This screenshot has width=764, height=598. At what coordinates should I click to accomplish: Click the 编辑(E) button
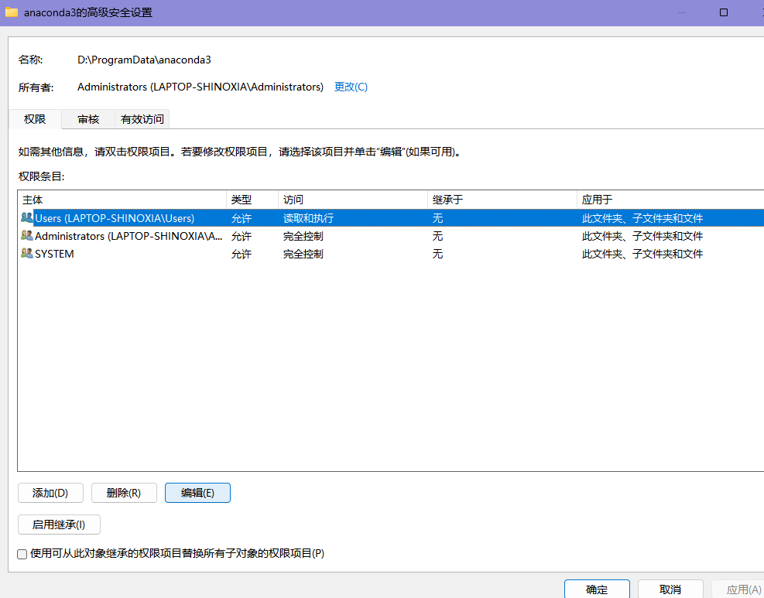[197, 493]
